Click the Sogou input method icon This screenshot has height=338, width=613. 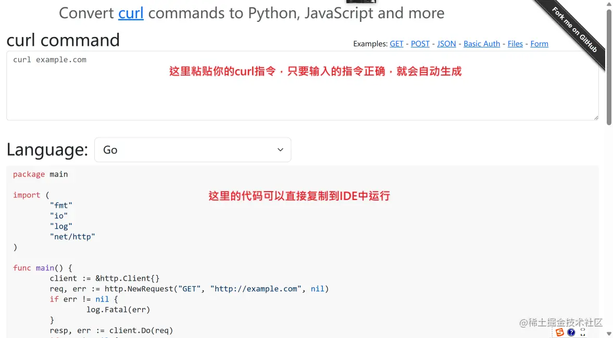coord(560,332)
